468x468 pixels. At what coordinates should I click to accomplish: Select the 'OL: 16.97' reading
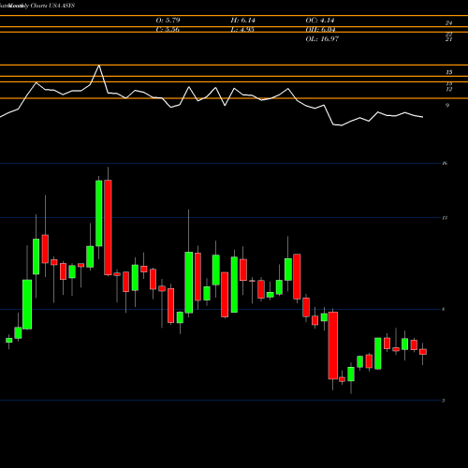tap(322, 39)
